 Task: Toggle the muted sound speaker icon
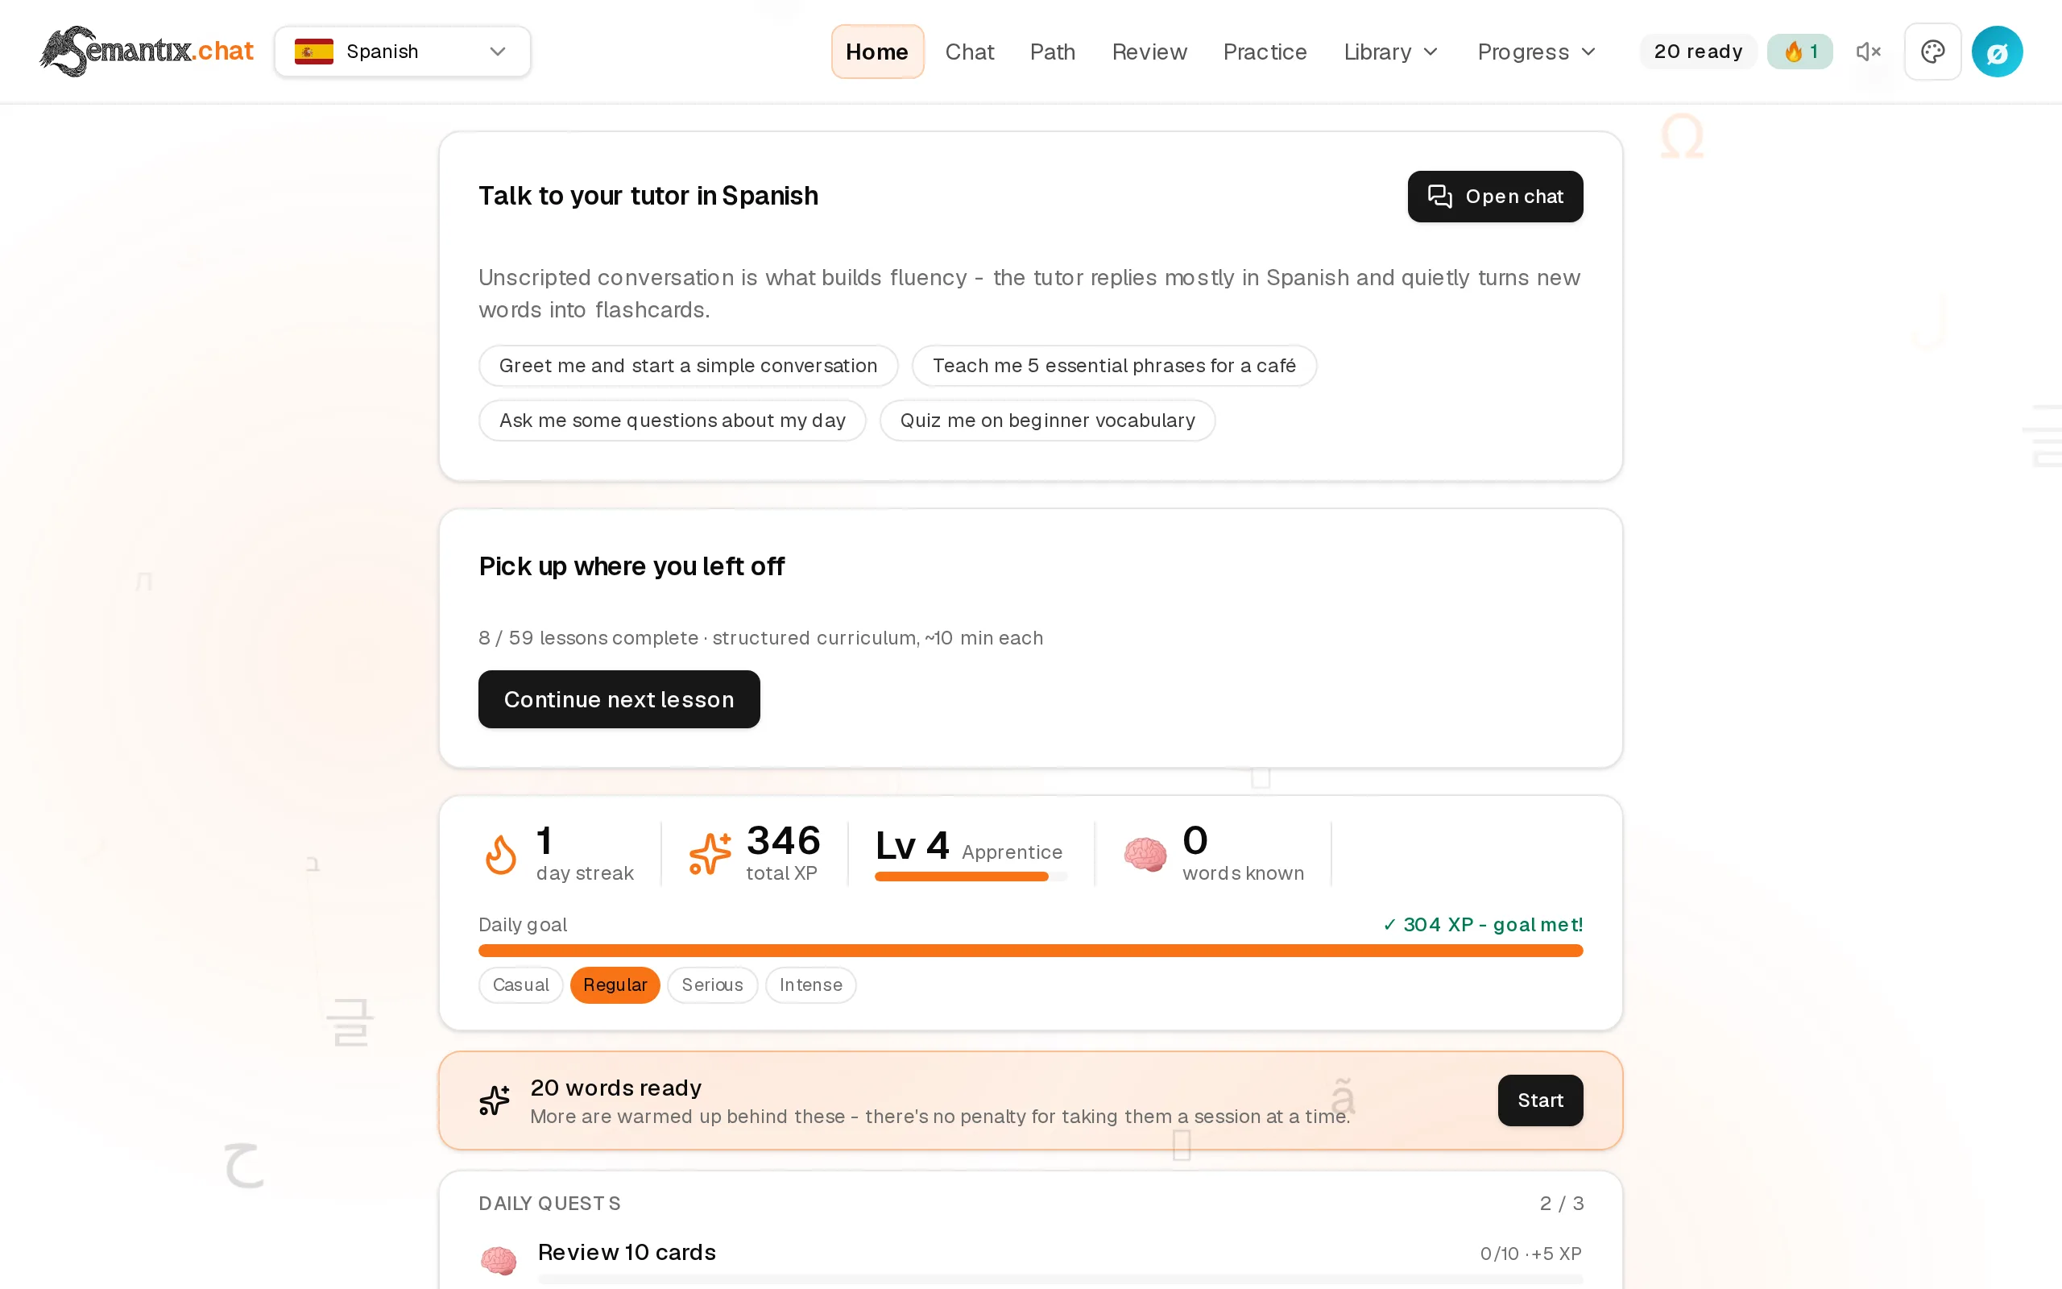click(1868, 51)
